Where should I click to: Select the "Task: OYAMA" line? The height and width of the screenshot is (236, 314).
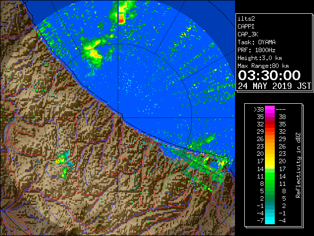tap(257, 42)
